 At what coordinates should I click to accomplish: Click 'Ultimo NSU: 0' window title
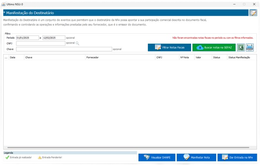click(15, 4)
